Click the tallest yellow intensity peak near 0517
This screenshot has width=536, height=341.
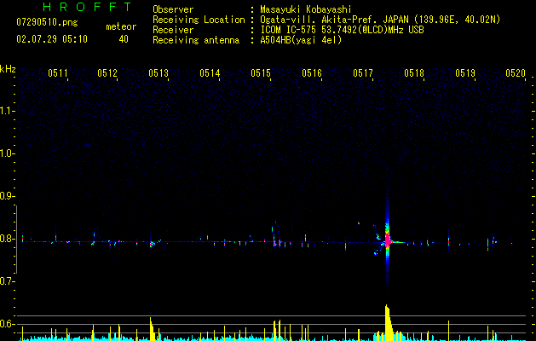click(388, 321)
